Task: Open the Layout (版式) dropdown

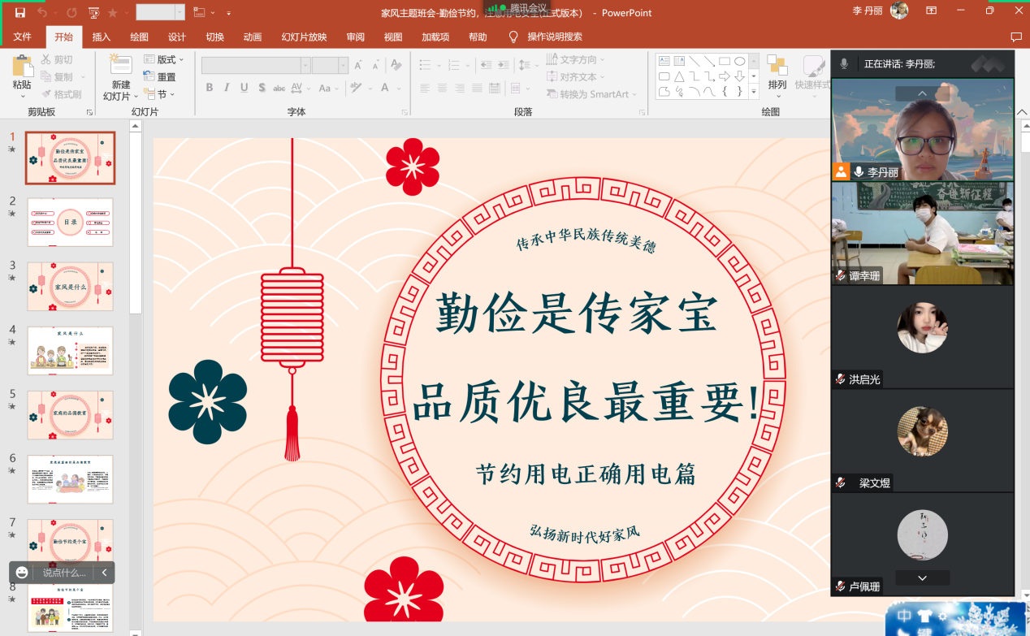Action: click(x=164, y=59)
